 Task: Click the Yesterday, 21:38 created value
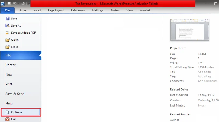[208, 100]
